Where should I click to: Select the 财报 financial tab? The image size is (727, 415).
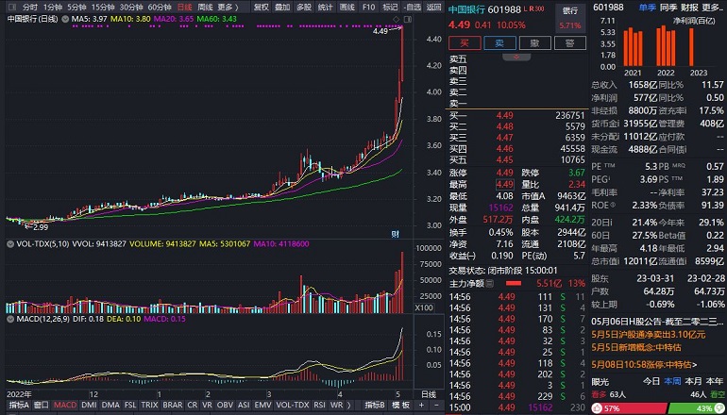click(x=689, y=7)
